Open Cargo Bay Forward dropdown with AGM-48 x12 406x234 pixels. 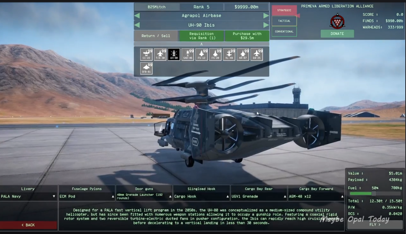coord(316,196)
